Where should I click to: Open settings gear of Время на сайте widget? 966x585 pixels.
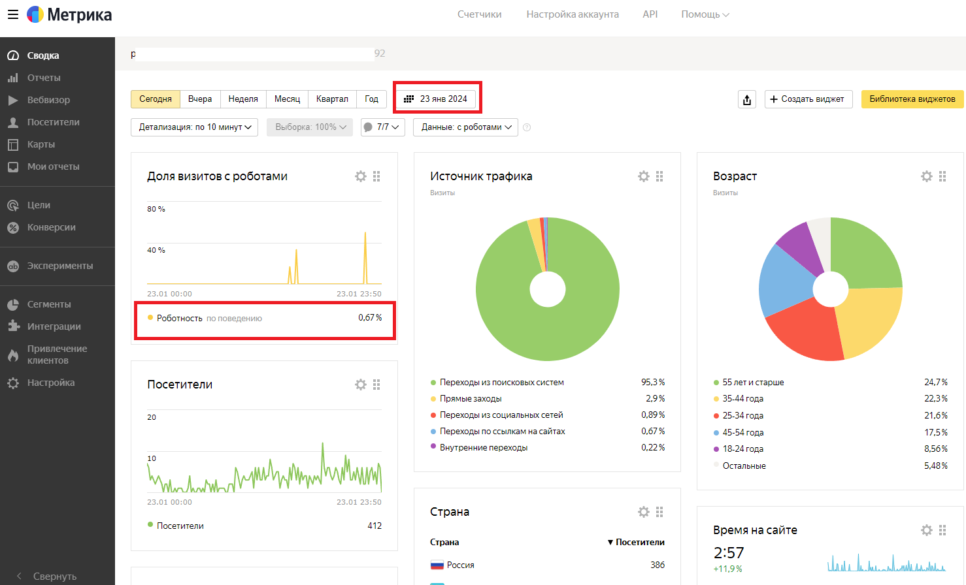927,530
